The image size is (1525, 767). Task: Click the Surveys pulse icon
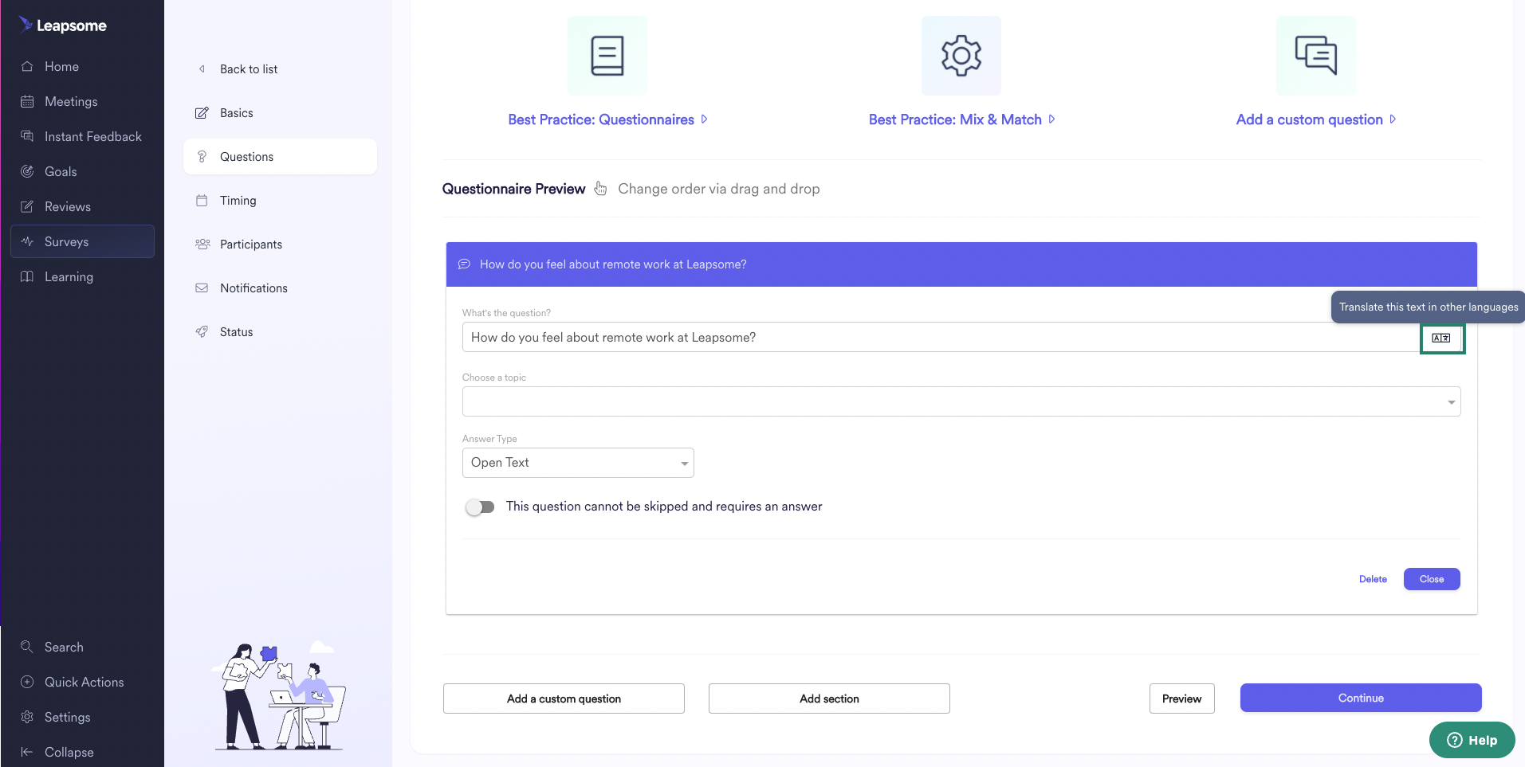pos(27,241)
